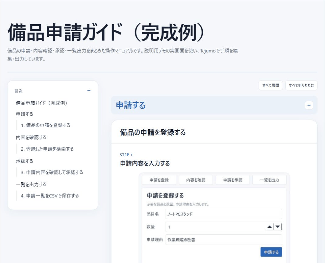The width and height of the screenshot is (325, 263).
Task: Go to 申請する in the contents list
Action: pos(25,114)
